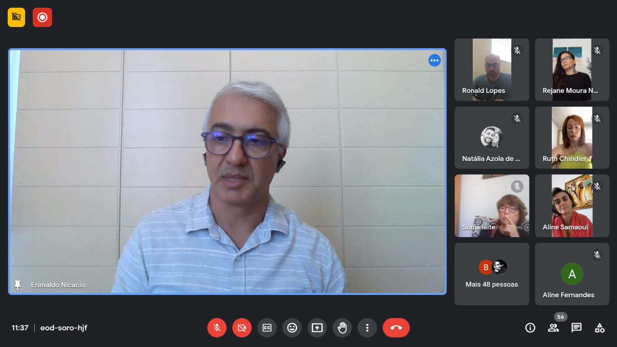Click the present now screen share icon
The width and height of the screenshot is (617, 347).
coord(317,328)
